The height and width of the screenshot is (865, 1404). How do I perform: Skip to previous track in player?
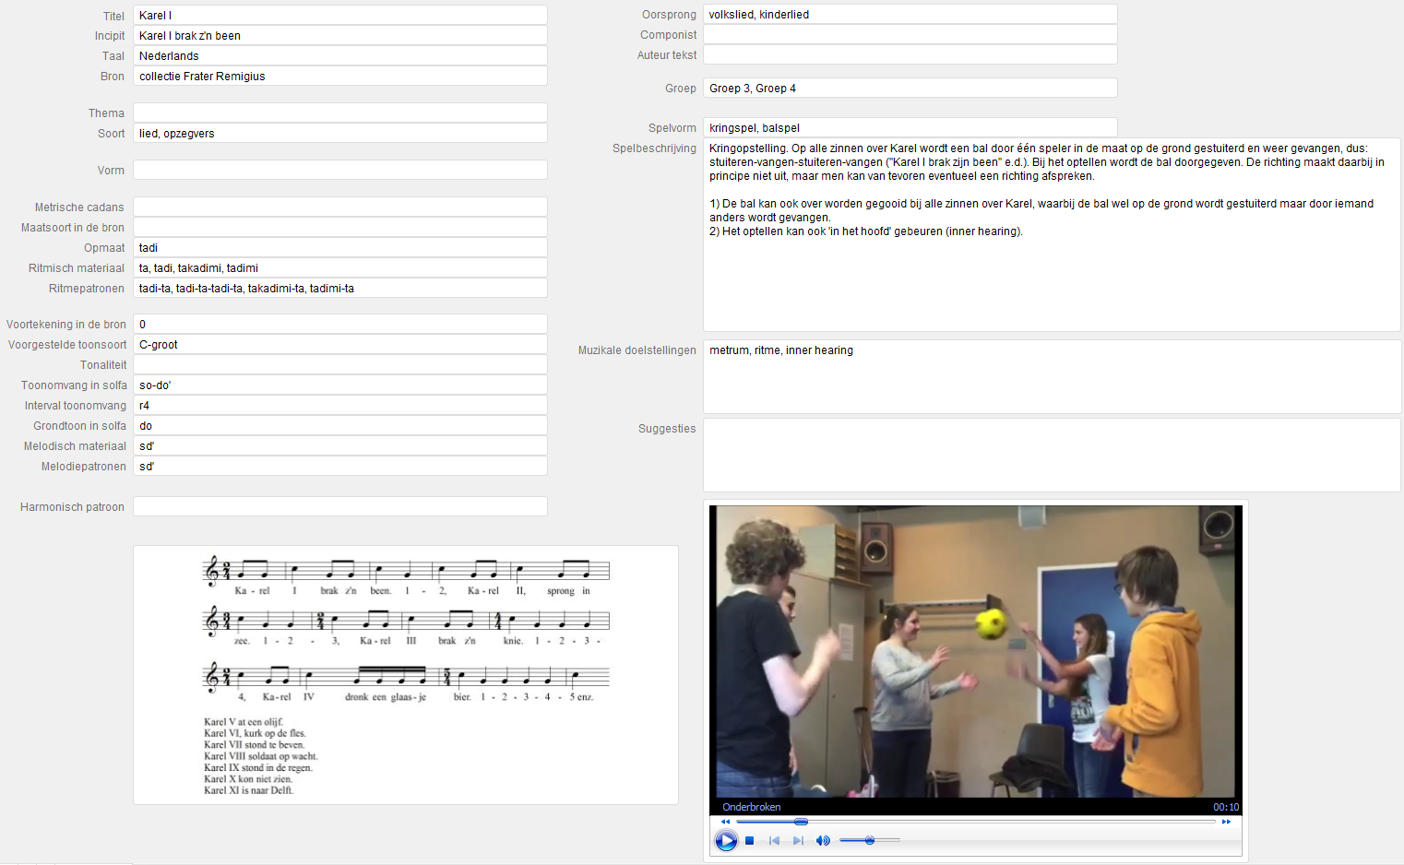774,841
